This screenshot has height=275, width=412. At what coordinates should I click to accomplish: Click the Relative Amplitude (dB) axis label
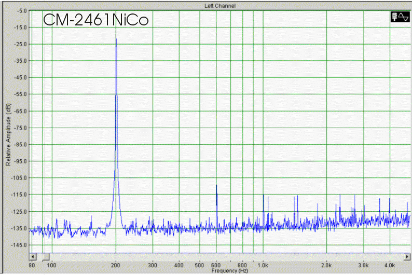pyautogui.click(x=8, y=135)
